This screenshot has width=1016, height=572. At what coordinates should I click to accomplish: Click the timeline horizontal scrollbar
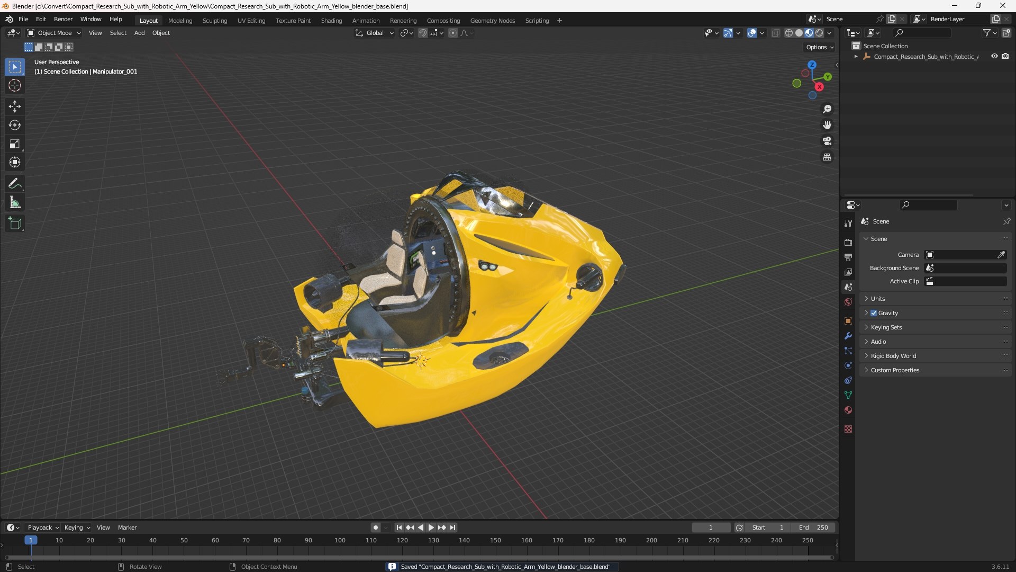(x=419, y=557)
